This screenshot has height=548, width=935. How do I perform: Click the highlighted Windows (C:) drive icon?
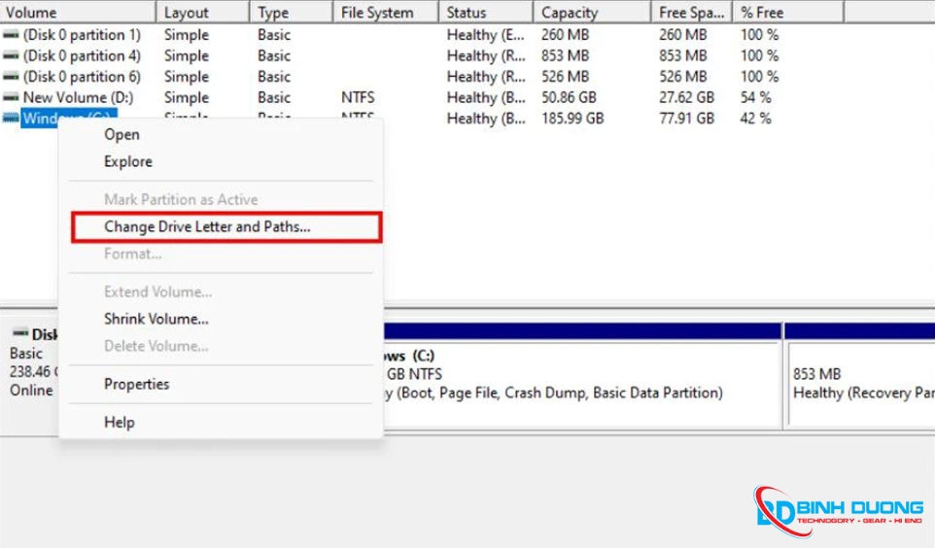coord(11,119)
